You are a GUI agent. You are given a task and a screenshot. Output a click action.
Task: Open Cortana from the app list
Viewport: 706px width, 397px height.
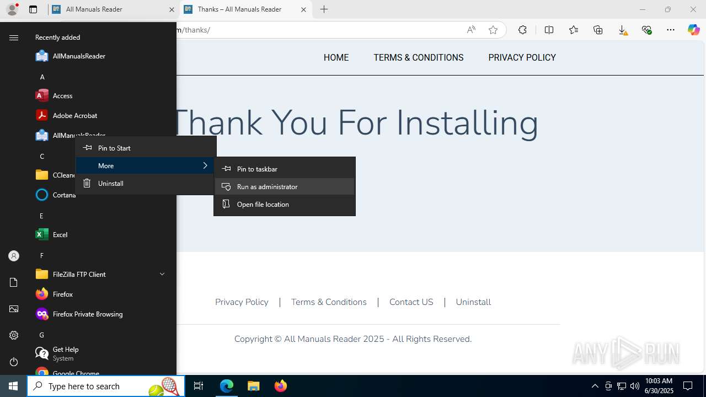55,195
